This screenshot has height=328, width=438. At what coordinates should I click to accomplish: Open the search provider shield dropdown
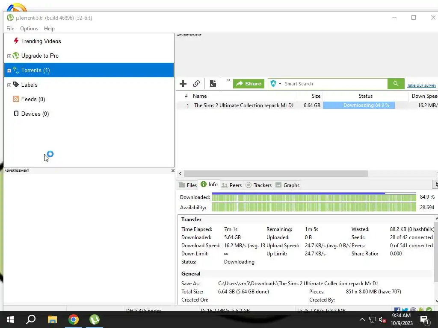coord(276,84)
